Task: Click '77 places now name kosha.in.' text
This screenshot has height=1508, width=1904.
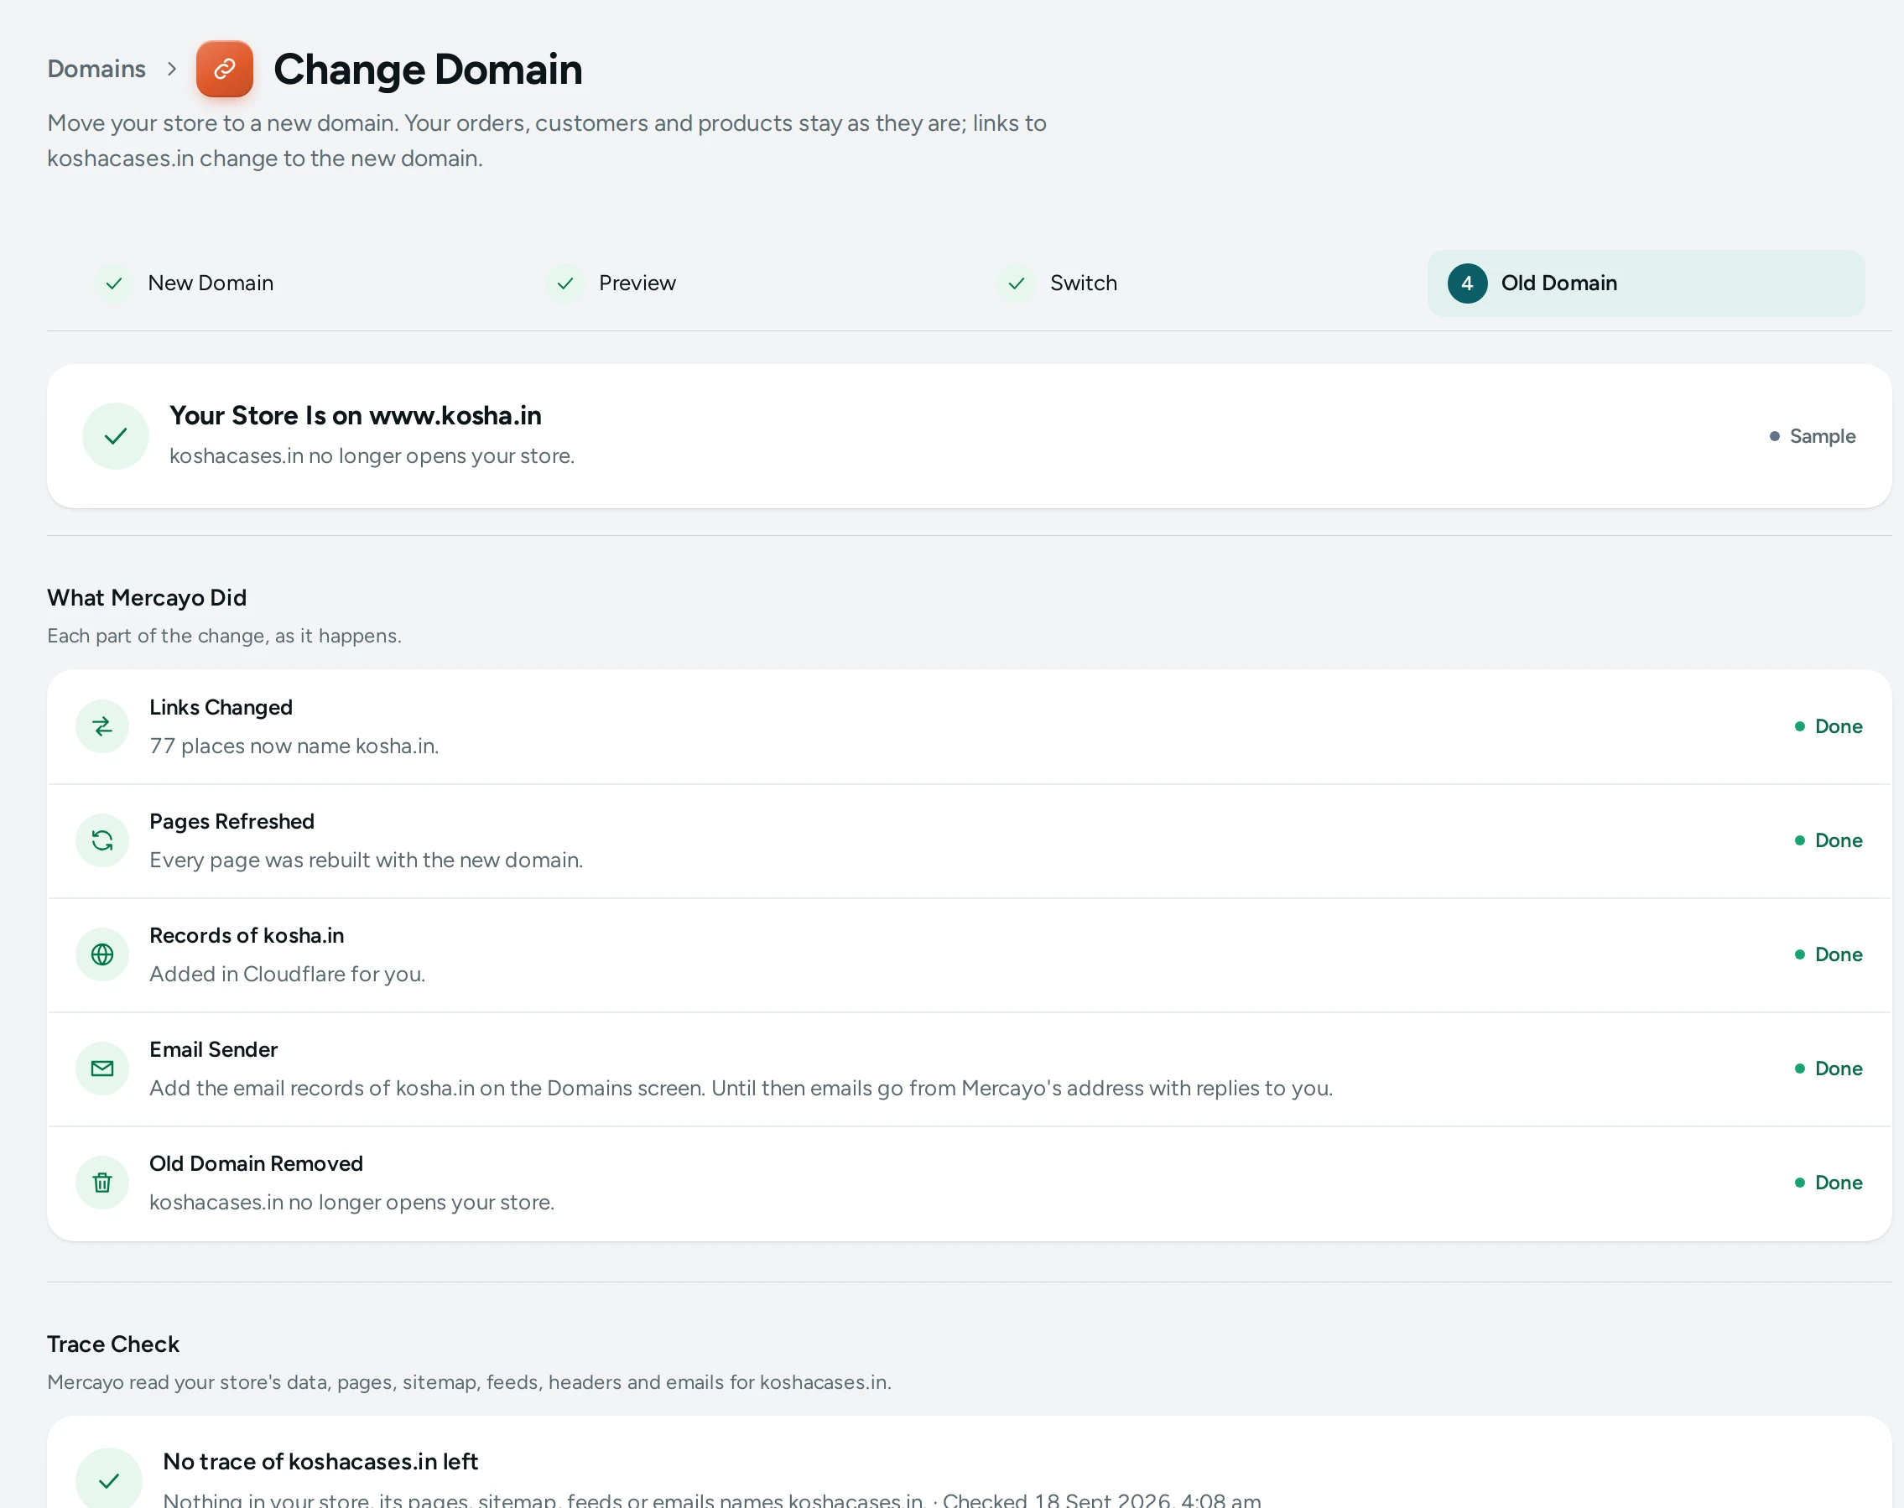Action: click(x=294, y=746)
